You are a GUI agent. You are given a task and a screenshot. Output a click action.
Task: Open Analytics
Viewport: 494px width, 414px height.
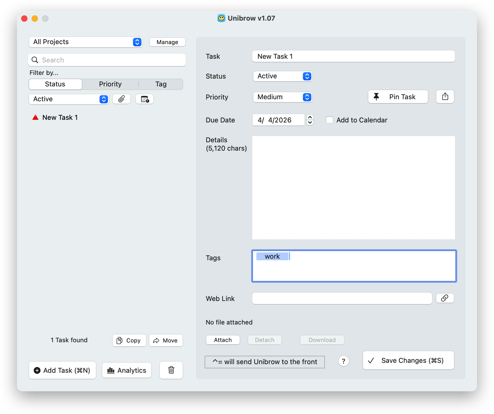coord(127,370)
